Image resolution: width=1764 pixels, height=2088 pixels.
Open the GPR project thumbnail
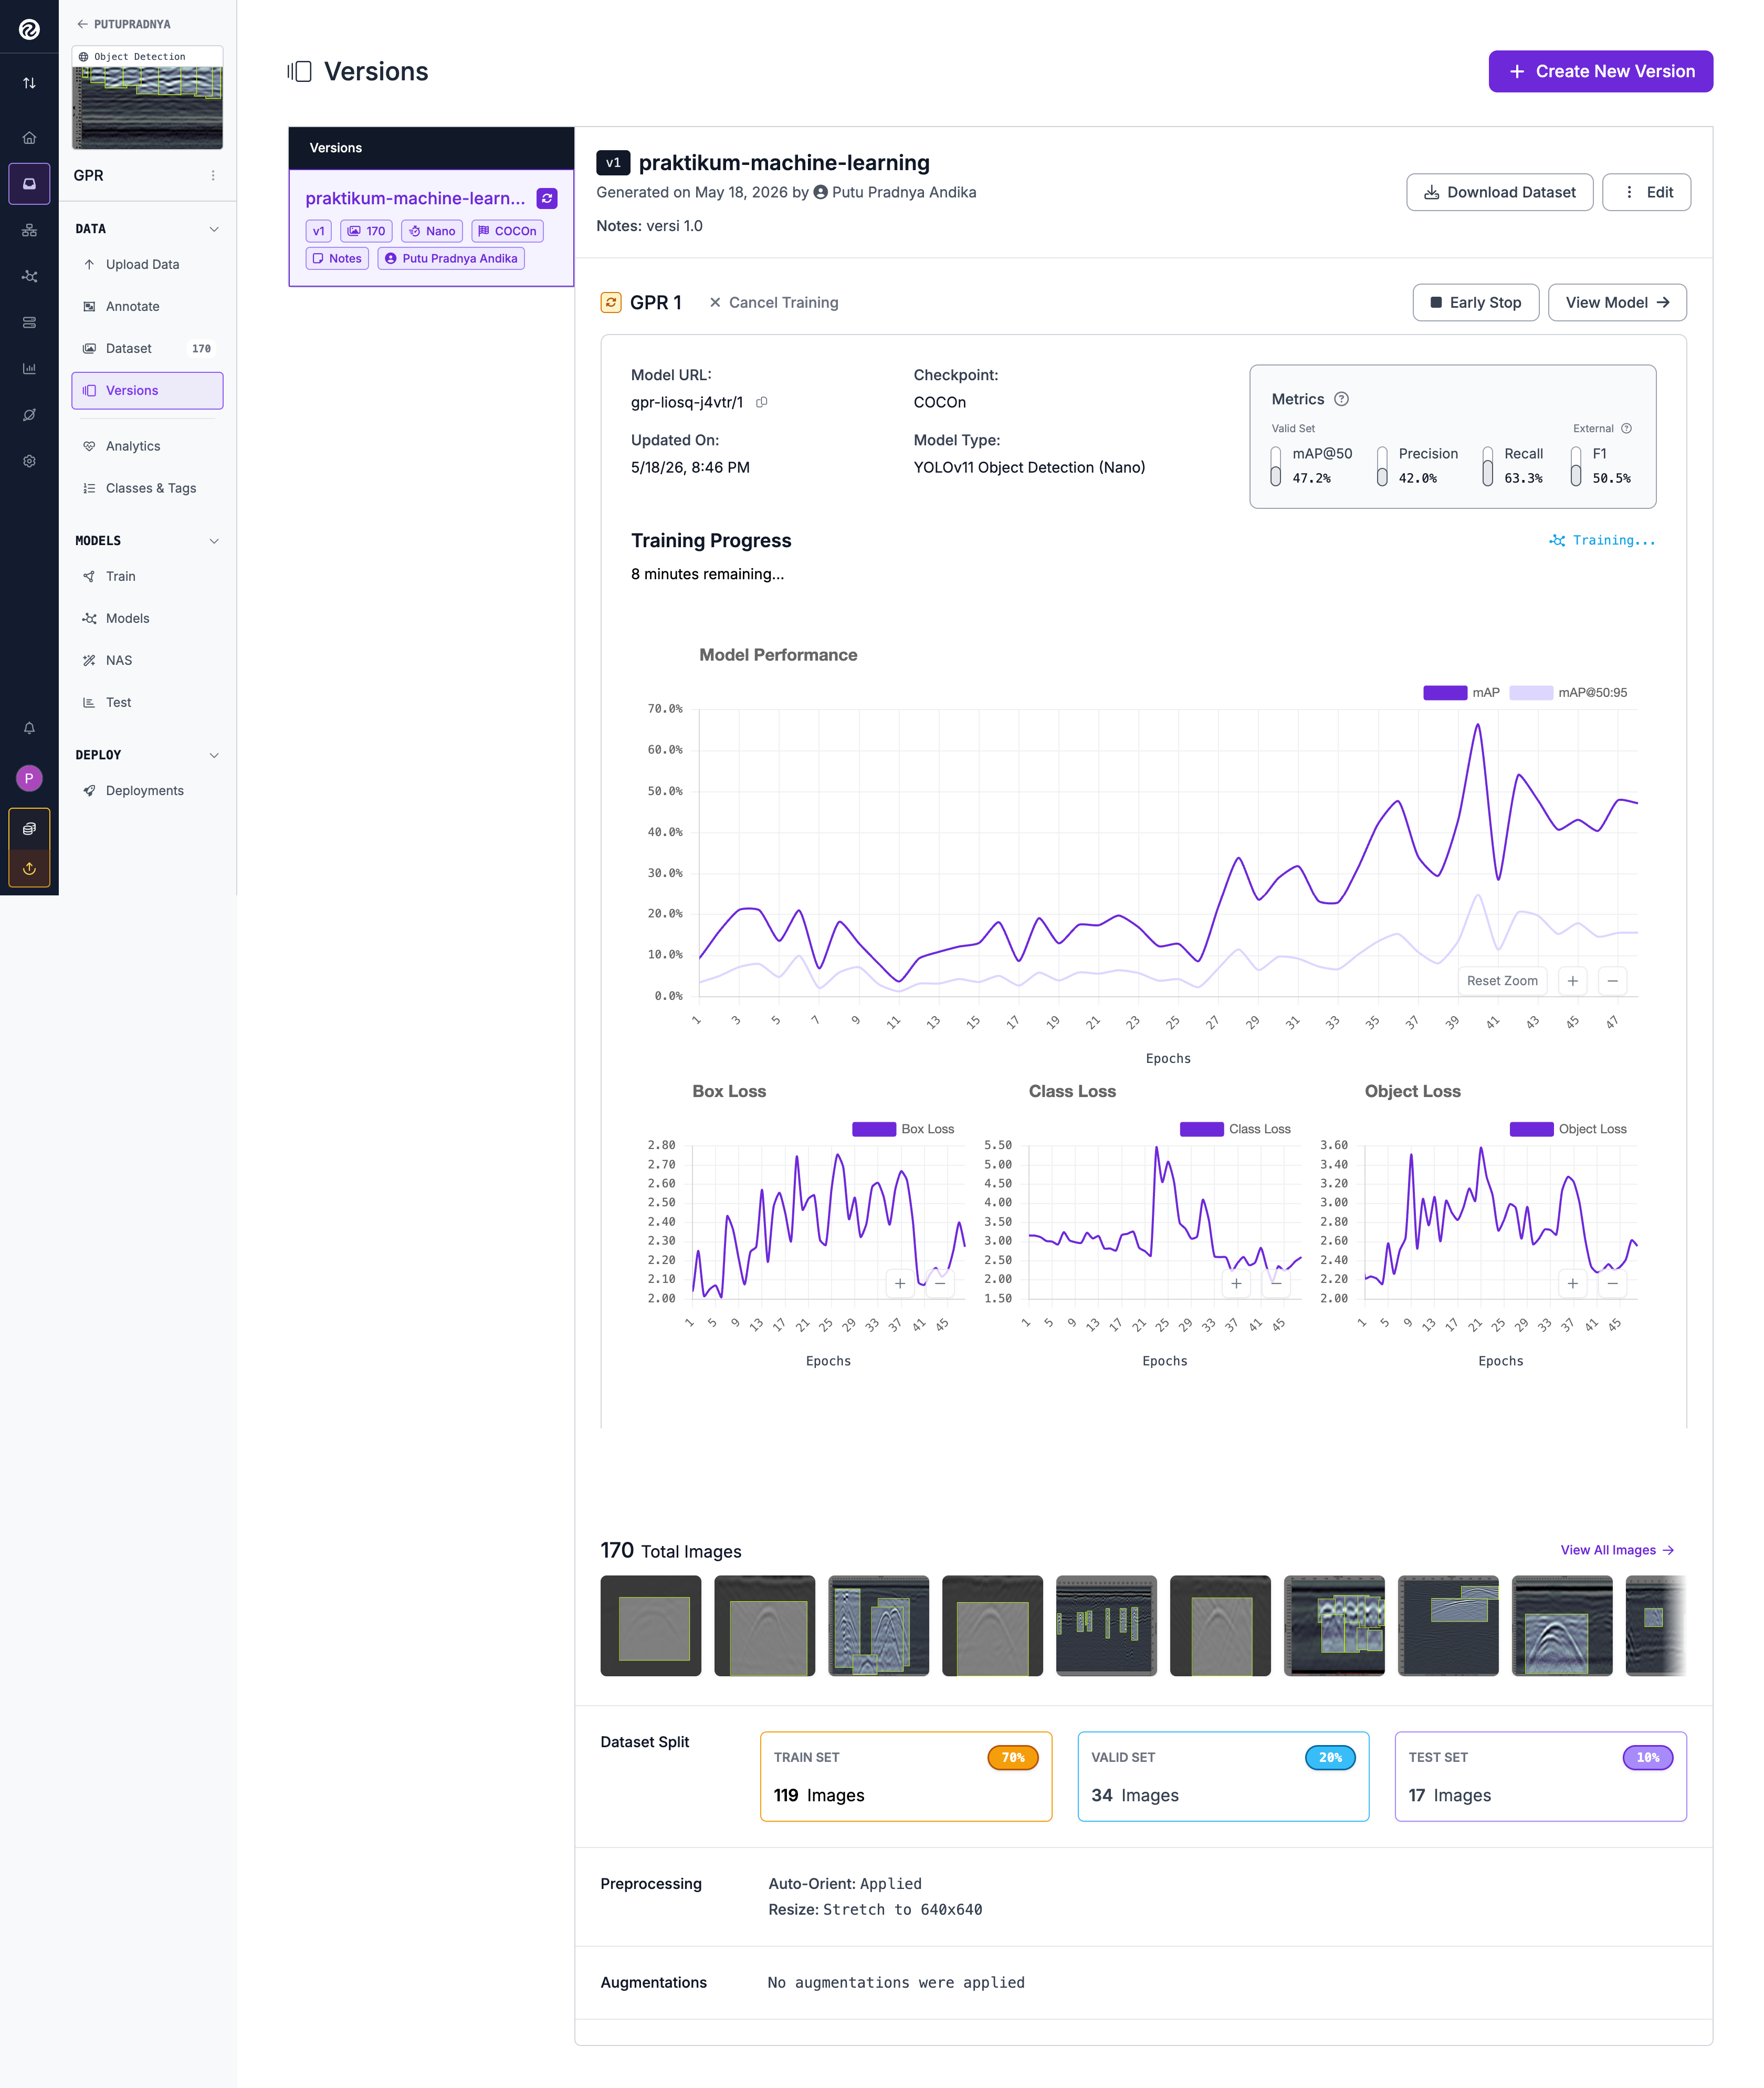(147, 98)
